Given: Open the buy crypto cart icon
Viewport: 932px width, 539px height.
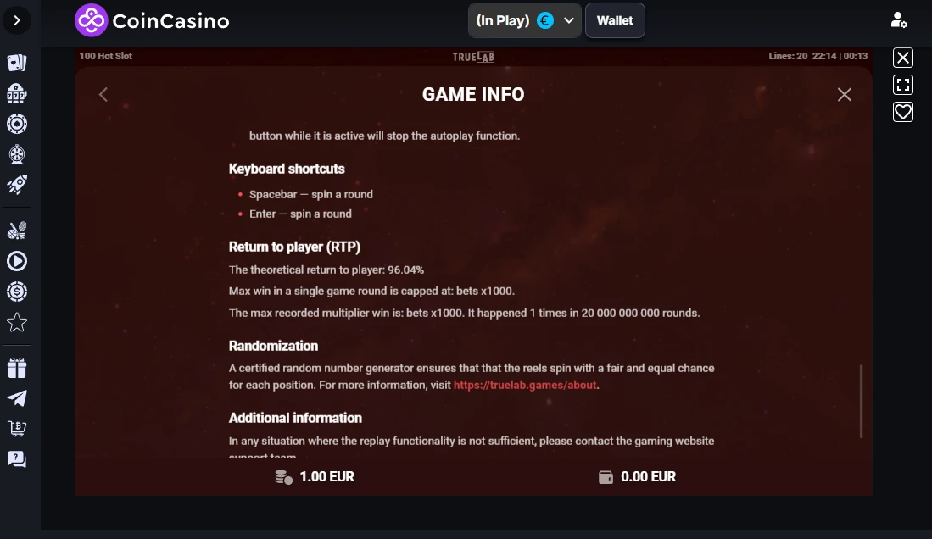Looking at the screenshot, I should pyautogui.click(x=17, y=429).
